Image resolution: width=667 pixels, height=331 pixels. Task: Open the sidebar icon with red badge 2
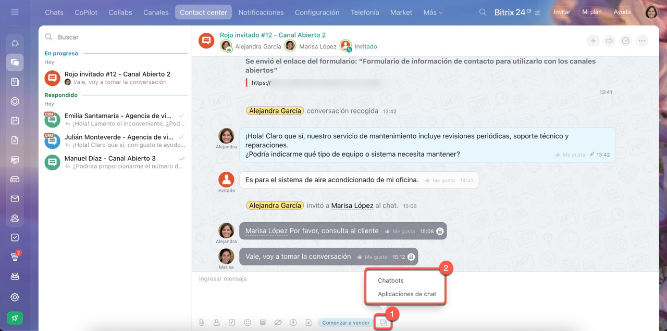(15, 257)
